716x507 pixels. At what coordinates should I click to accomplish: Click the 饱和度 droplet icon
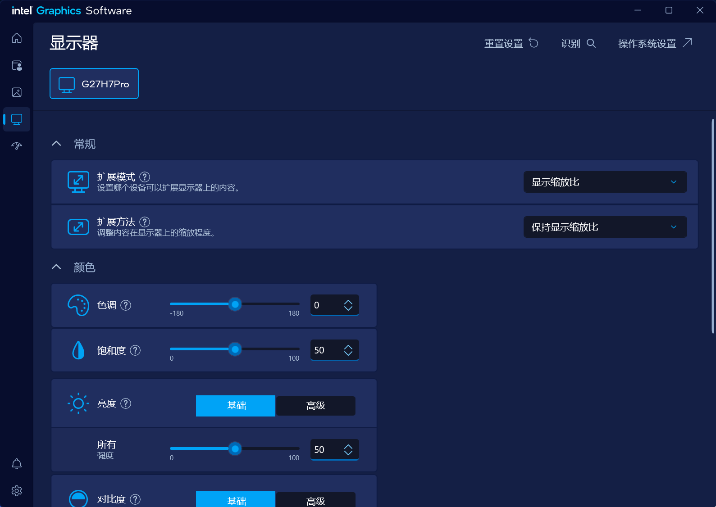[x=78, y=350]
